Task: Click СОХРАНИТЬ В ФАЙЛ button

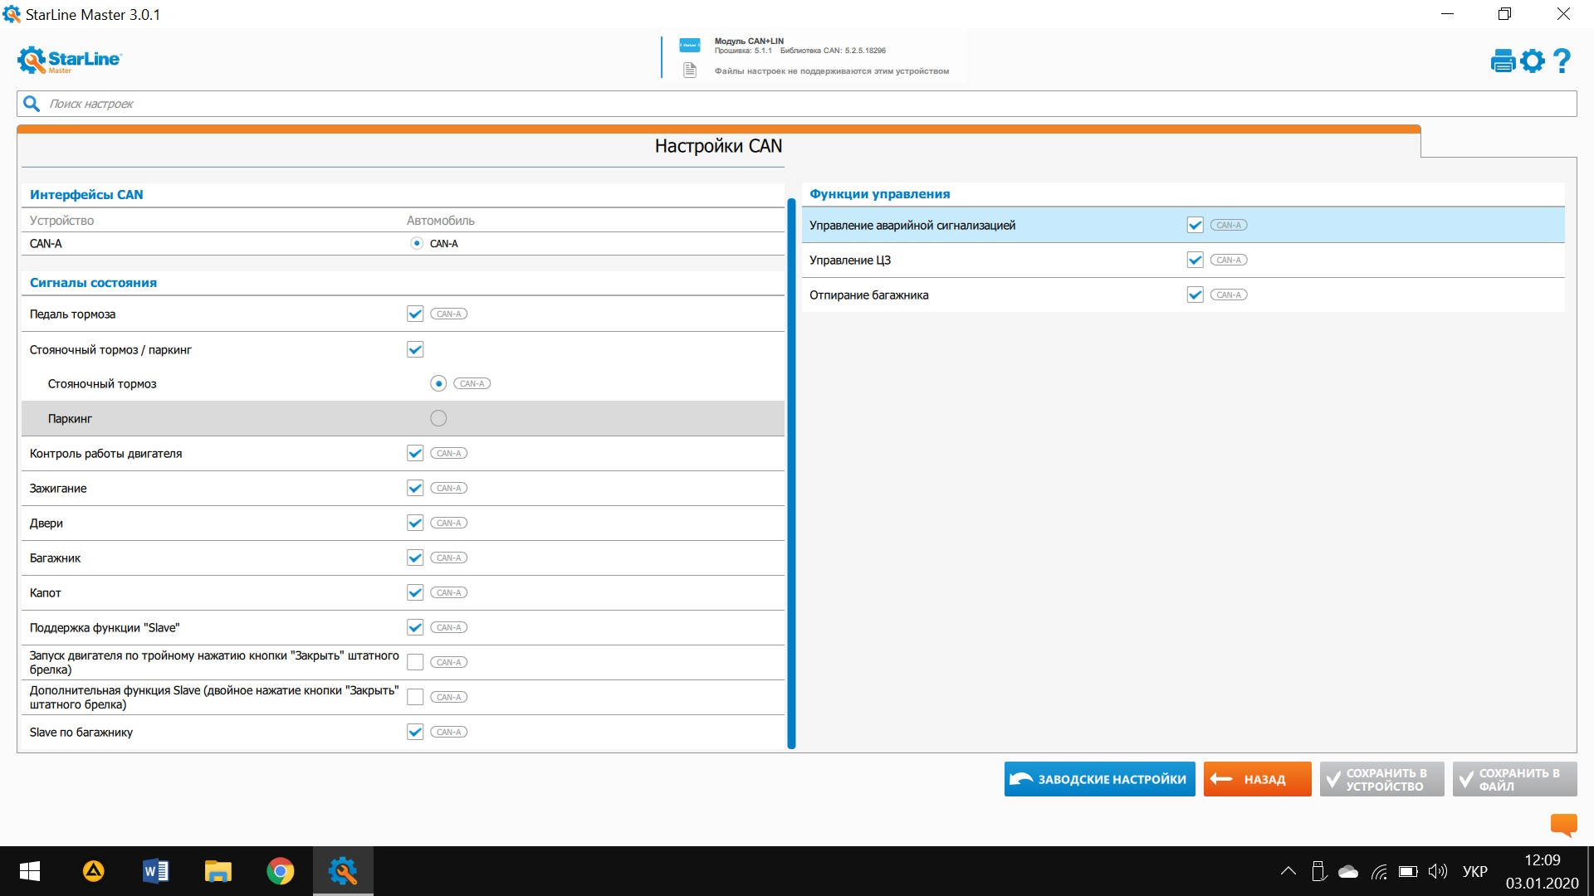Action: click(x=1514, y=779)
